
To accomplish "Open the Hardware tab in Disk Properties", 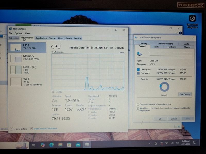I will [171, 47].
